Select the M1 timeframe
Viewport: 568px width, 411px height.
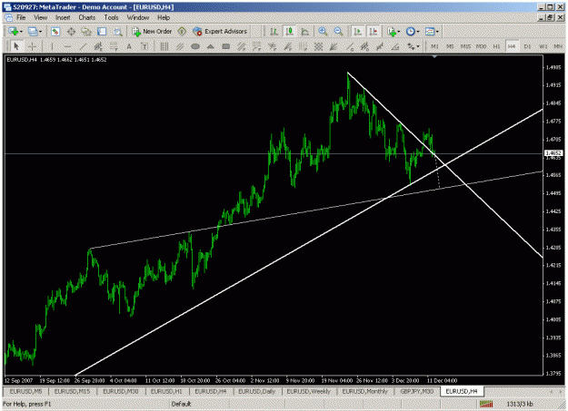[x=434, y=46]
